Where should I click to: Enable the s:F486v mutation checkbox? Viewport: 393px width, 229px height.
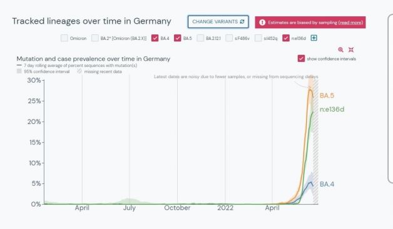pyautogui.click(x=229, y=38)
